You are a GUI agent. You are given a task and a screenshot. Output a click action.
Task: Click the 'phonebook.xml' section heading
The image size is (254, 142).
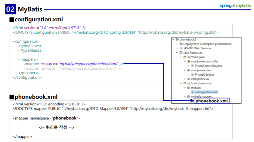[x=36, y=97]
